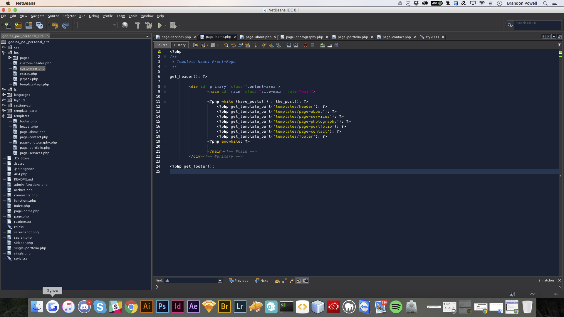
Task: Expand the css folder in project tree
Action: tap(4, 47)
